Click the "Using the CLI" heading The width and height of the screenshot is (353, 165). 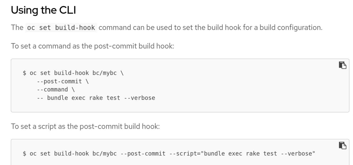44,10
